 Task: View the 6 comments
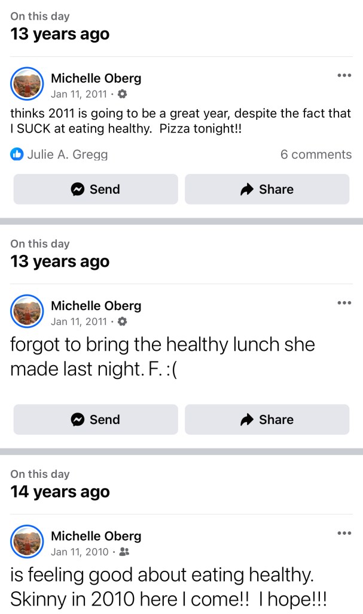tap(316, 155)
